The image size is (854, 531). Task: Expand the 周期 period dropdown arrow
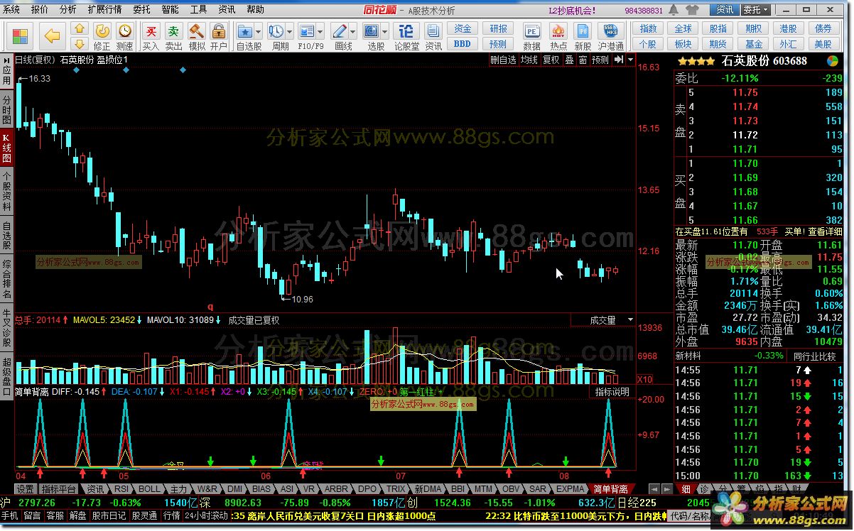(290, 31)
